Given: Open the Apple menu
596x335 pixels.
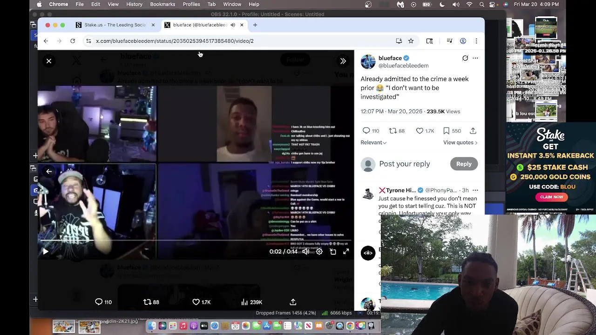Looking at the screenshot, I should pos(39,4).
